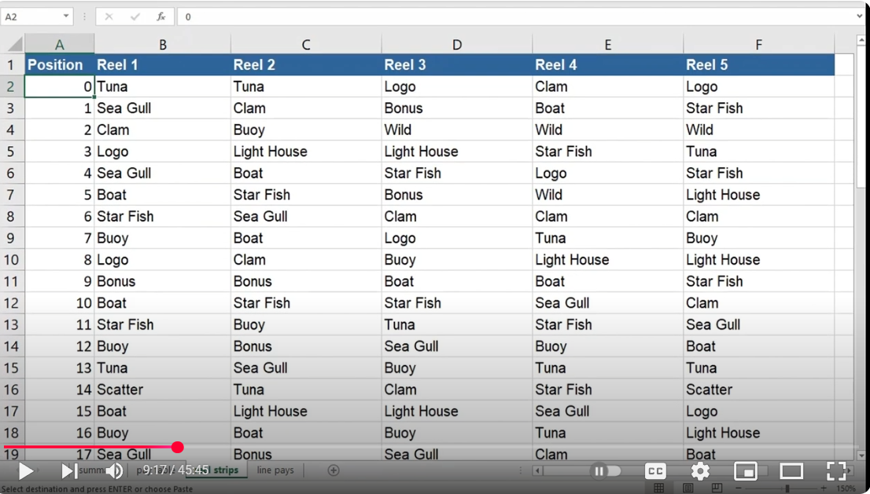Click the red video progress scrubber
The width and height of the screenshot is (870, 494).
(x=178, y=448)
